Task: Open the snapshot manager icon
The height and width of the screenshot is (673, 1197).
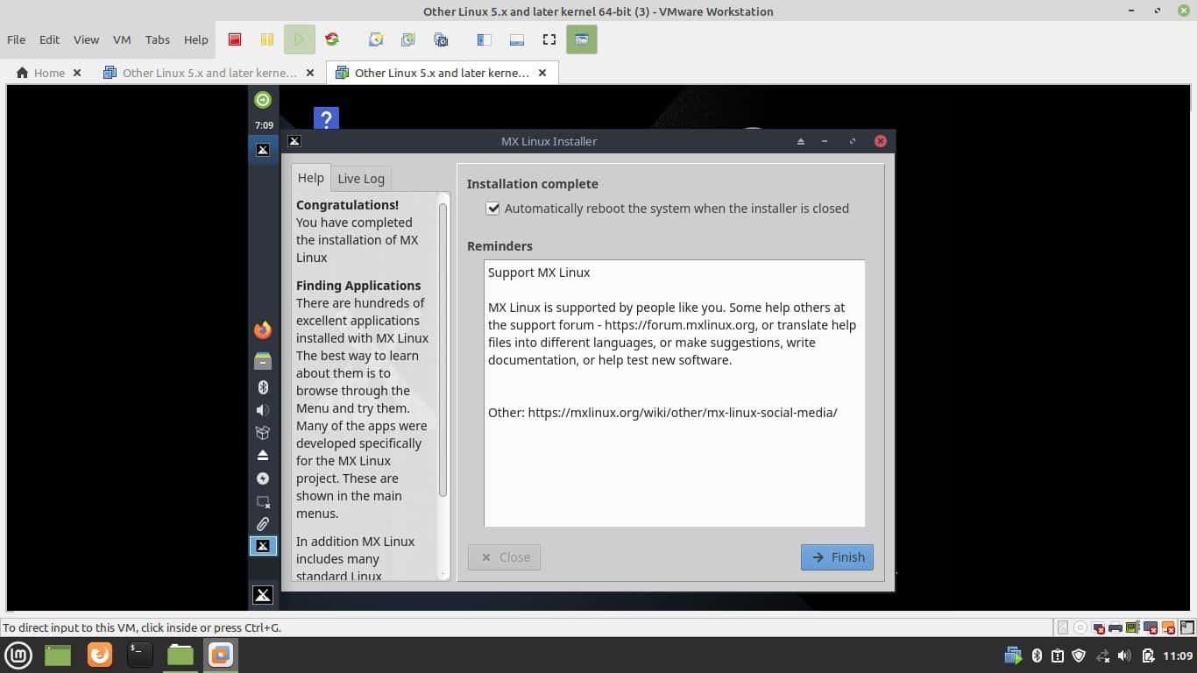Action: [442, 39]
